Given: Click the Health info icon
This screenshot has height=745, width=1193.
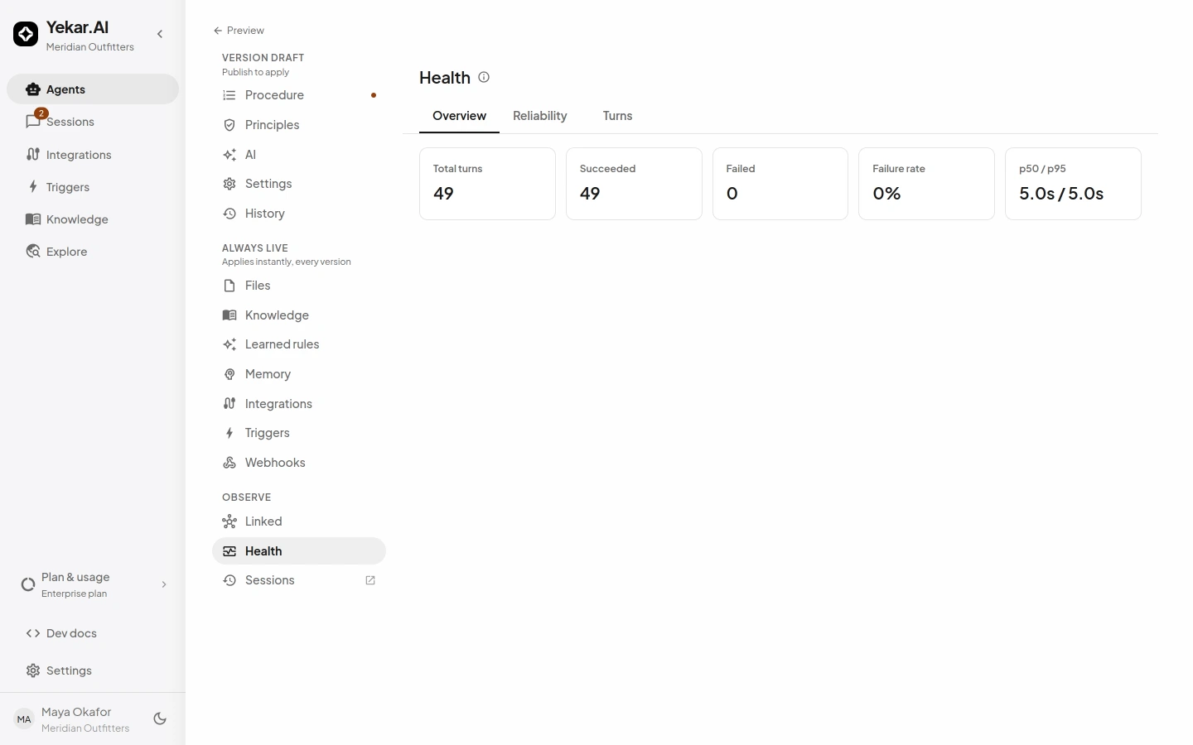Looking at the screenshot, I should [x=484, y=77].
